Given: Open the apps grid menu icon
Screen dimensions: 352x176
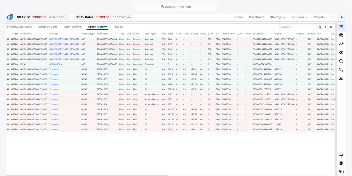Looking at the screenshot, I should [332, 17].
